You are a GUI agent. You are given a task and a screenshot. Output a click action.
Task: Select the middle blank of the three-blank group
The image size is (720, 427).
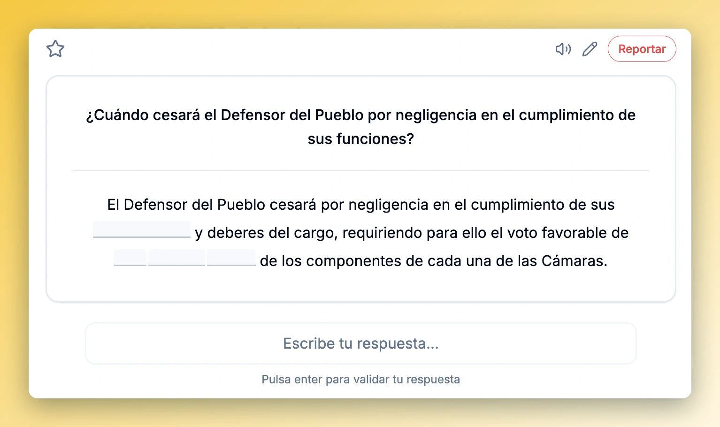click(x=176, y=258)
